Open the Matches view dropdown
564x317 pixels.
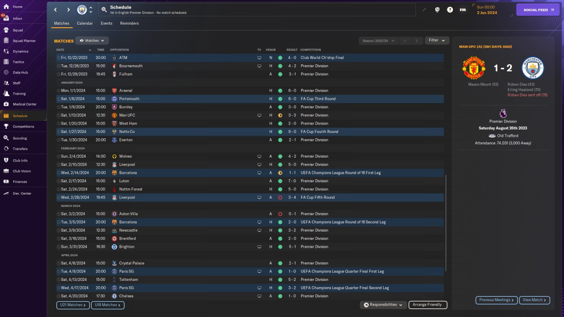click(92, 41)
